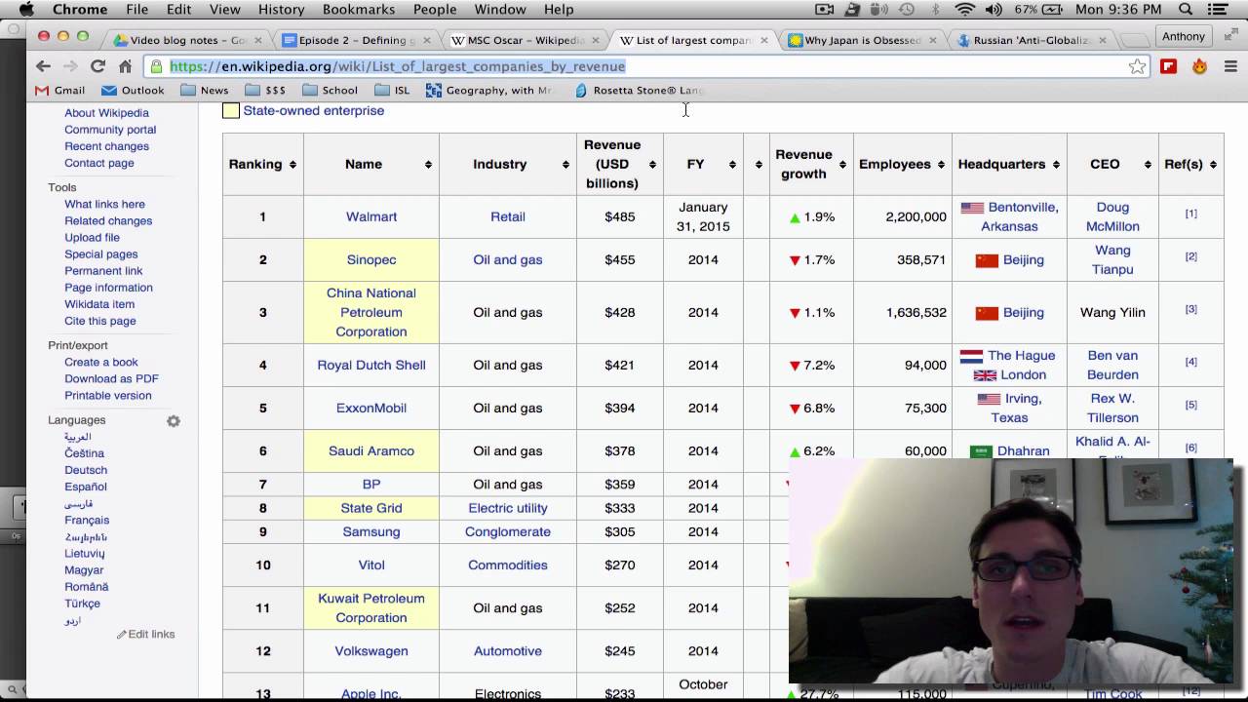
Task: Open the Flipboard extension icon
Action: click(1168, 66)
